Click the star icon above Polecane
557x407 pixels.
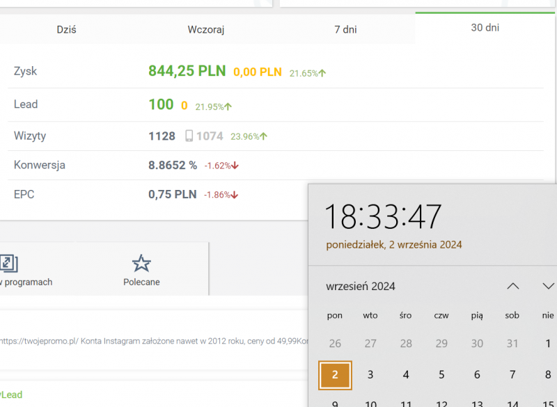pyautogui.click(x=141, y=263)
